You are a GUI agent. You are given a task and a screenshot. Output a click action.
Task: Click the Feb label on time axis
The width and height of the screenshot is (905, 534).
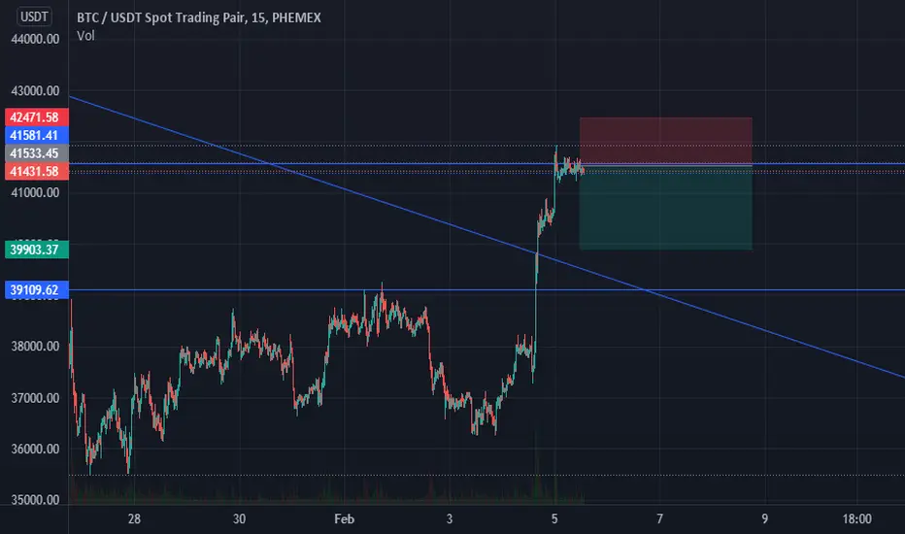344,519
